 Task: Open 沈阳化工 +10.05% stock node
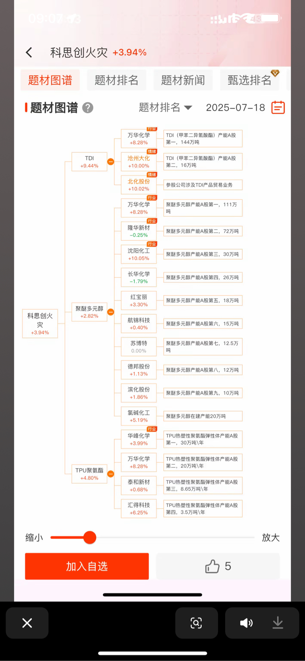139,255
